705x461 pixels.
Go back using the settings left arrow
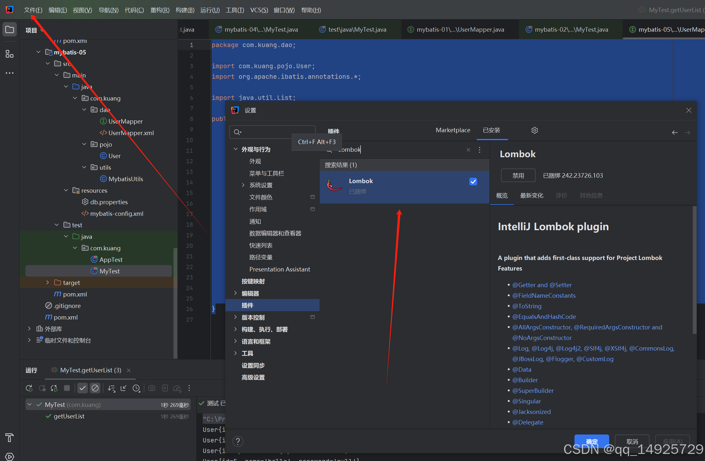(x=675, y=133)
